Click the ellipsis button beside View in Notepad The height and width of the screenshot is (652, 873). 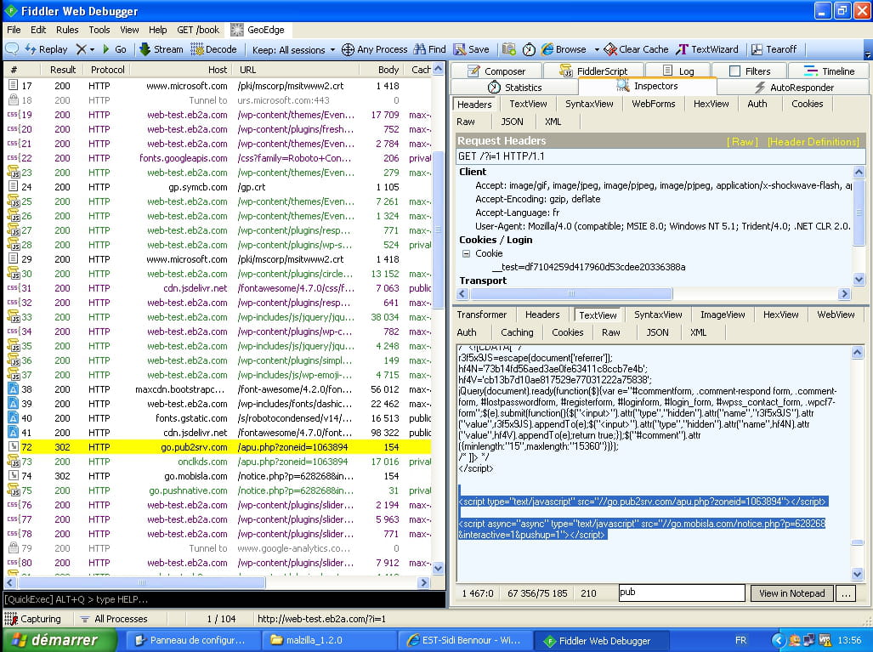click(x=846, y=593)
